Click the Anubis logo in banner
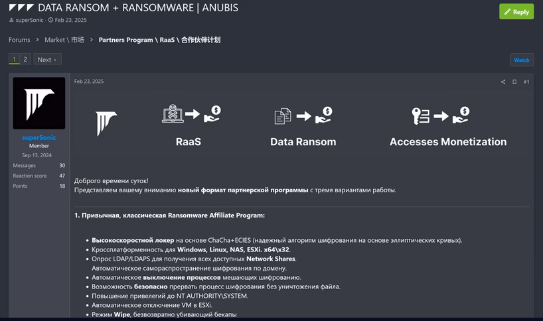 pos(106,123)
